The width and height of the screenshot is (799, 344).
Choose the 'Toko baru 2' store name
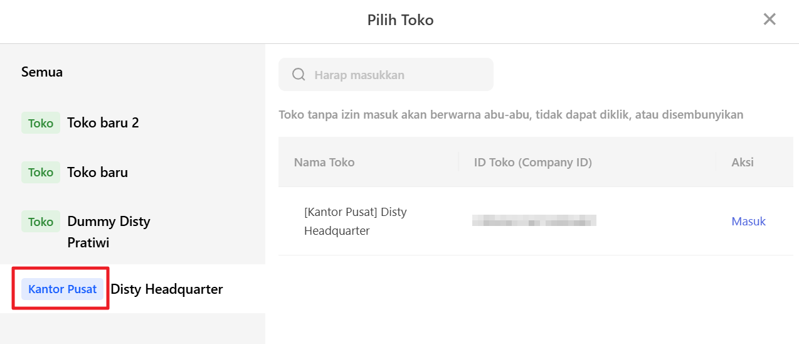[x=103, y=122]
